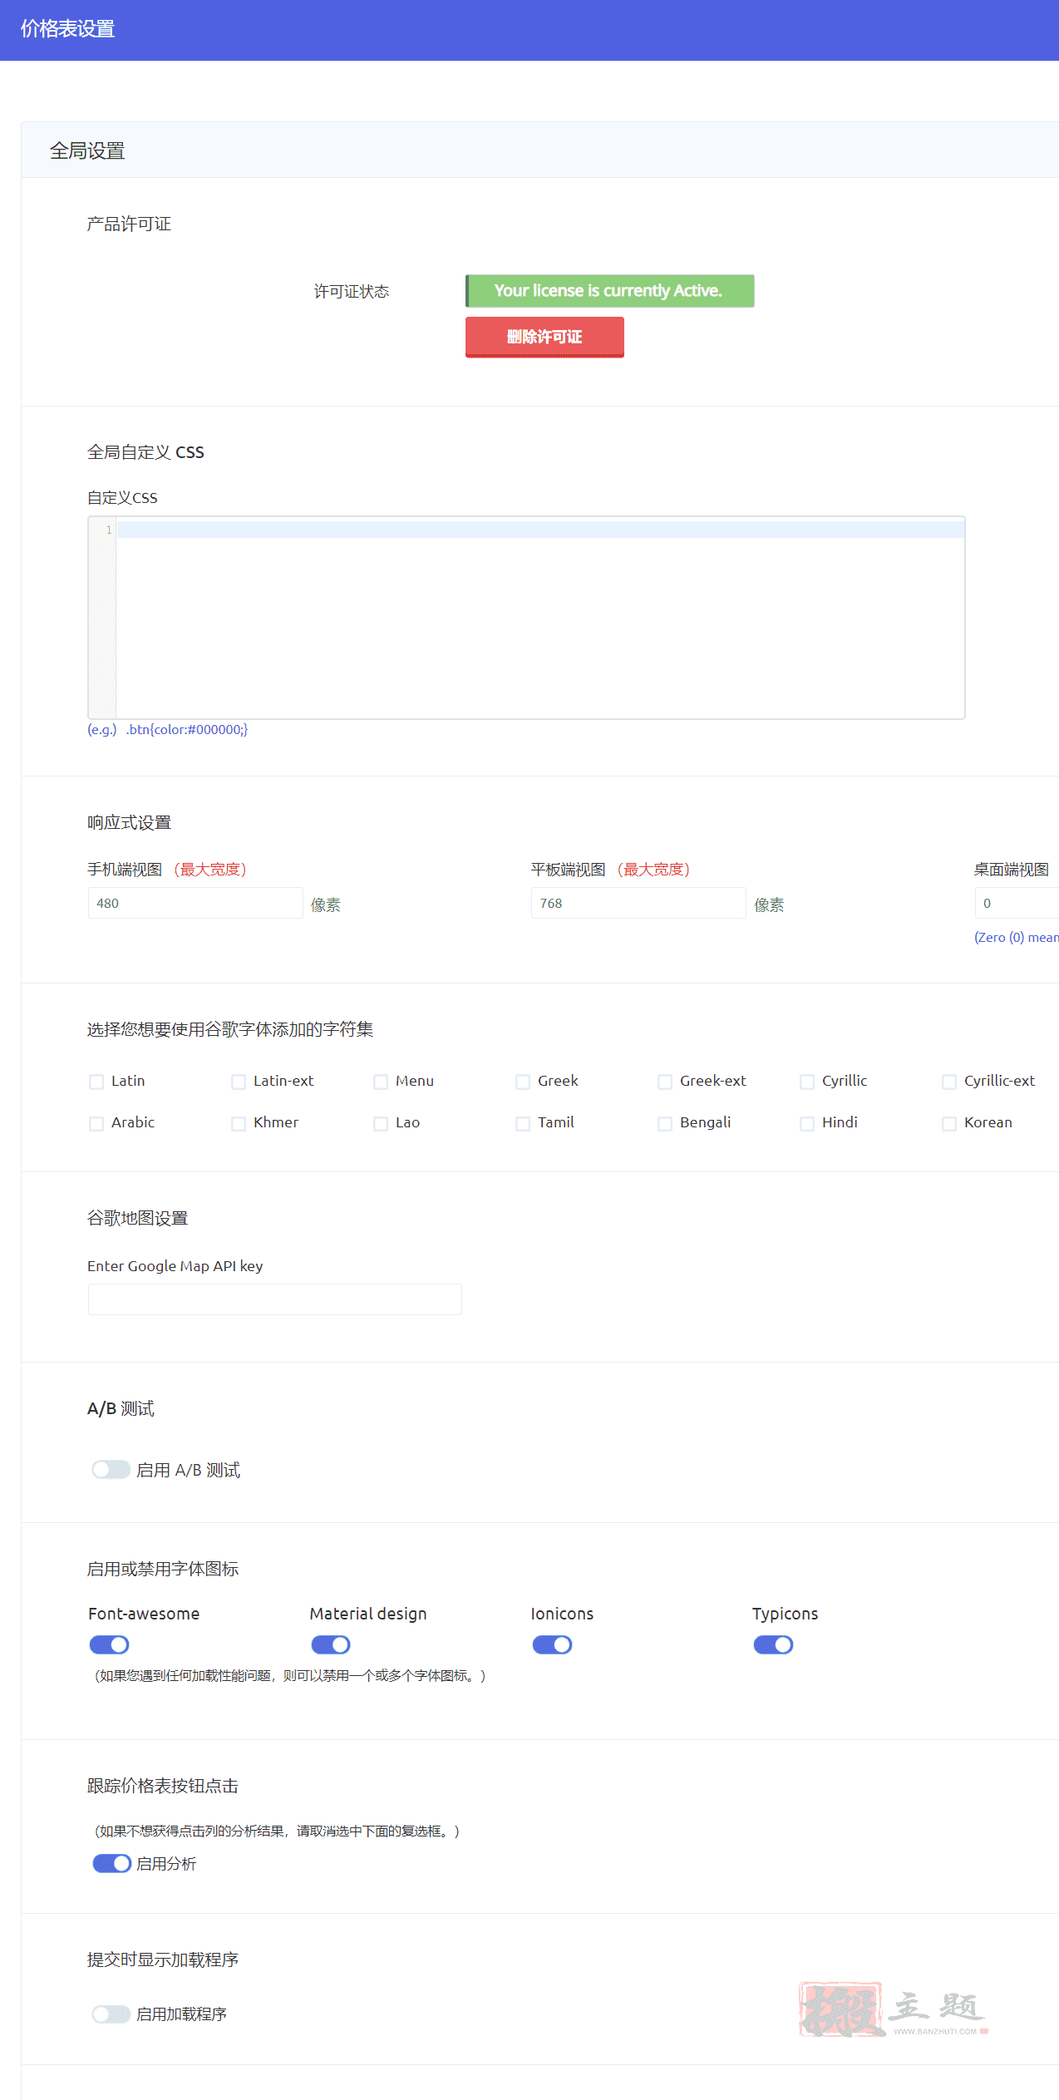Check the Menu character set checkbox
Screen dimensions: 1059x2100
[381, 1082]
